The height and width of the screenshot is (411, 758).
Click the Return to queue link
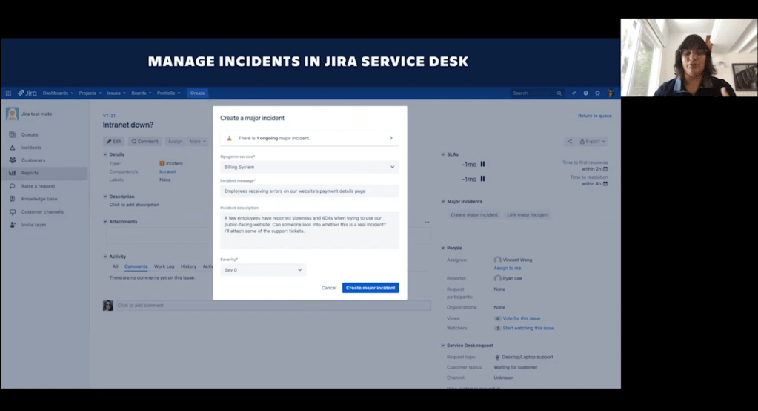(594, 116)
